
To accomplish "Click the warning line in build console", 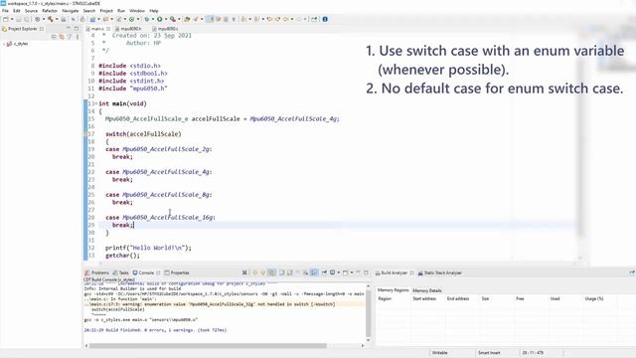I will click(210, 304).
